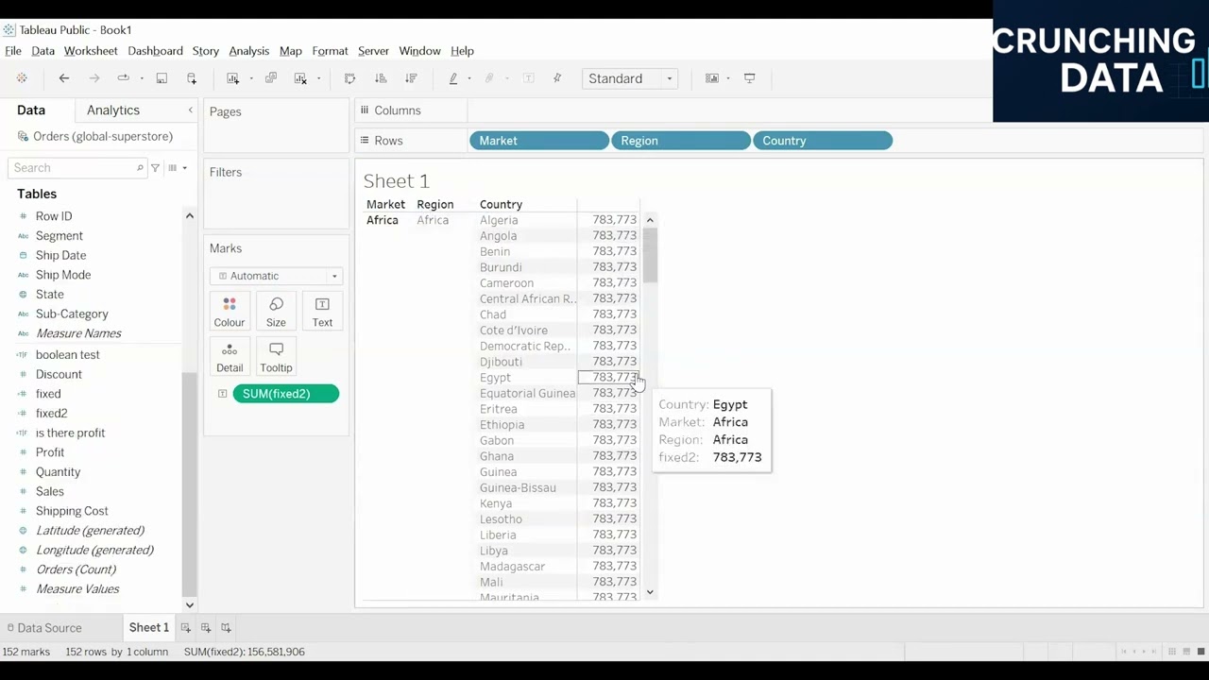1209x680 pixels.
Task: Click the Text marks card button
Action: tap(322, 312)
